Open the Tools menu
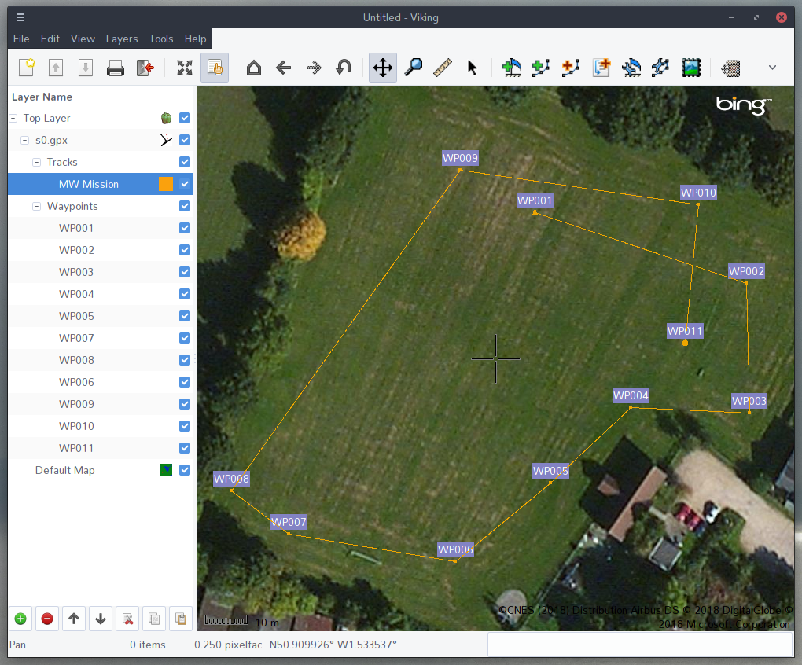 (161, 39)
